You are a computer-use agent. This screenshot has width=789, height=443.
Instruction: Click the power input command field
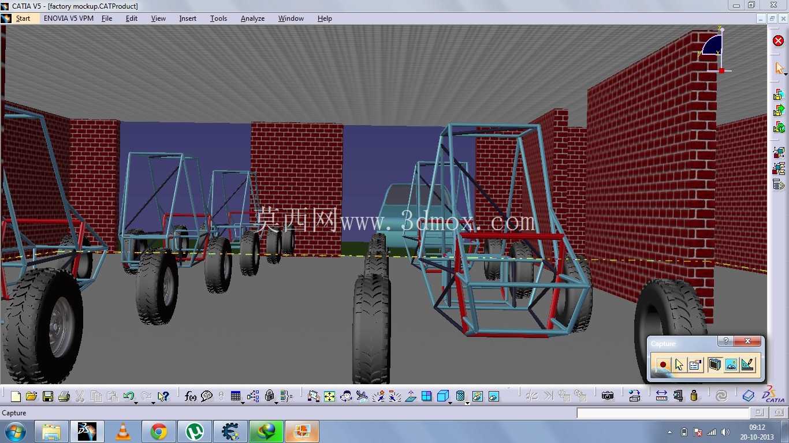663,413
